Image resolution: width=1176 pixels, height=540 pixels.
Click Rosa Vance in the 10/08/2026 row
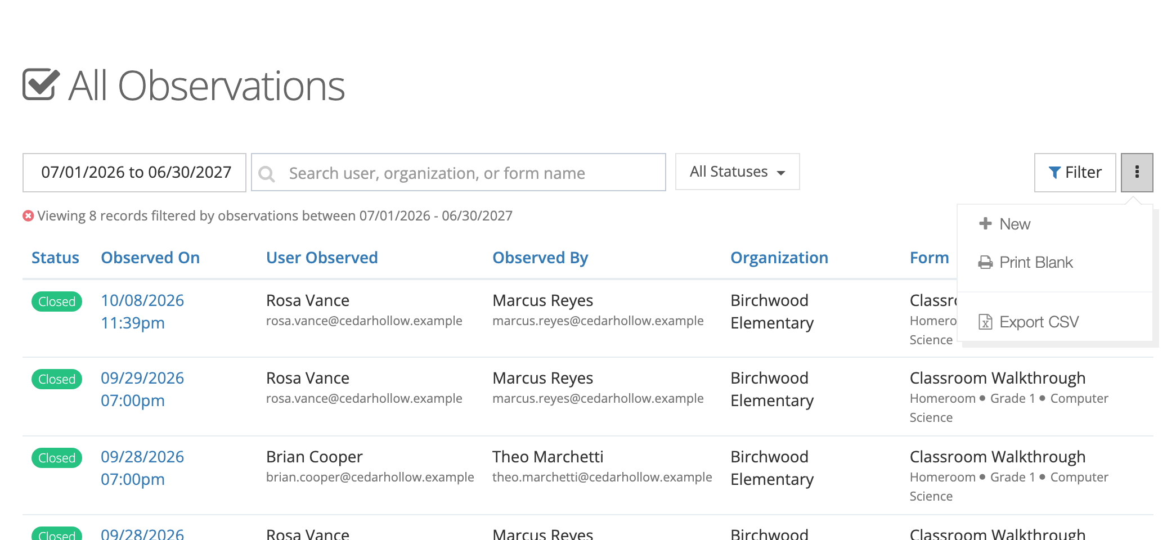point(308,300)
